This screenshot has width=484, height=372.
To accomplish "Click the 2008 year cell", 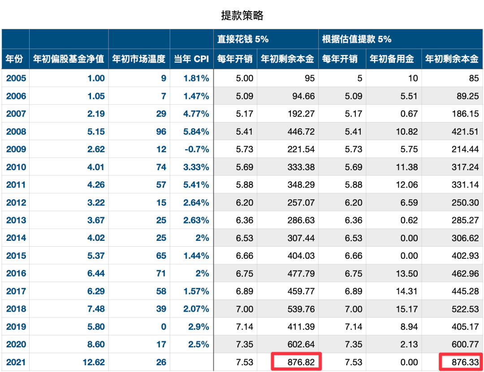I will click(16, 132).
